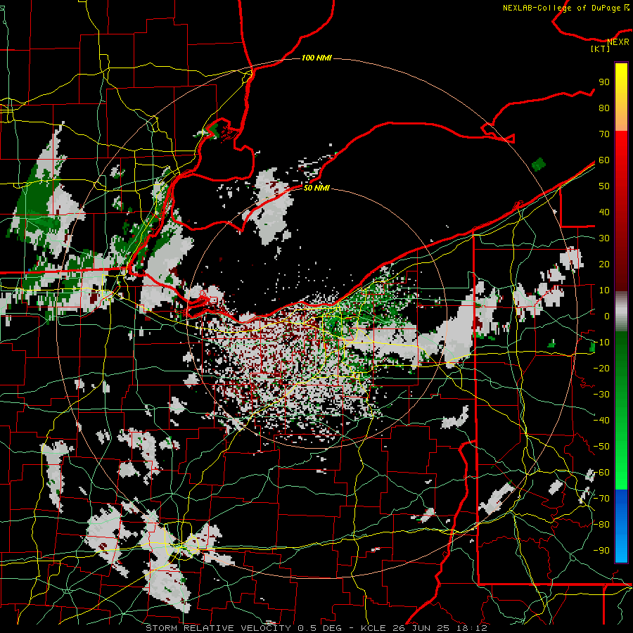Click the gray zero-velocity segment of color bar

[621, 311]
